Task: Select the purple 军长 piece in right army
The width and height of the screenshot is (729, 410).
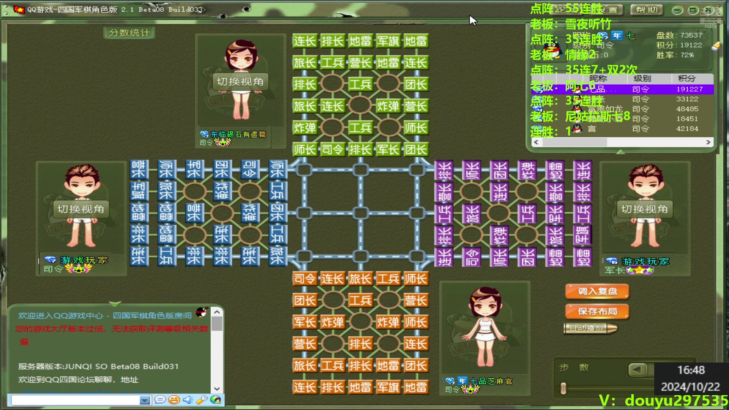Action: [x=554, y=214]
